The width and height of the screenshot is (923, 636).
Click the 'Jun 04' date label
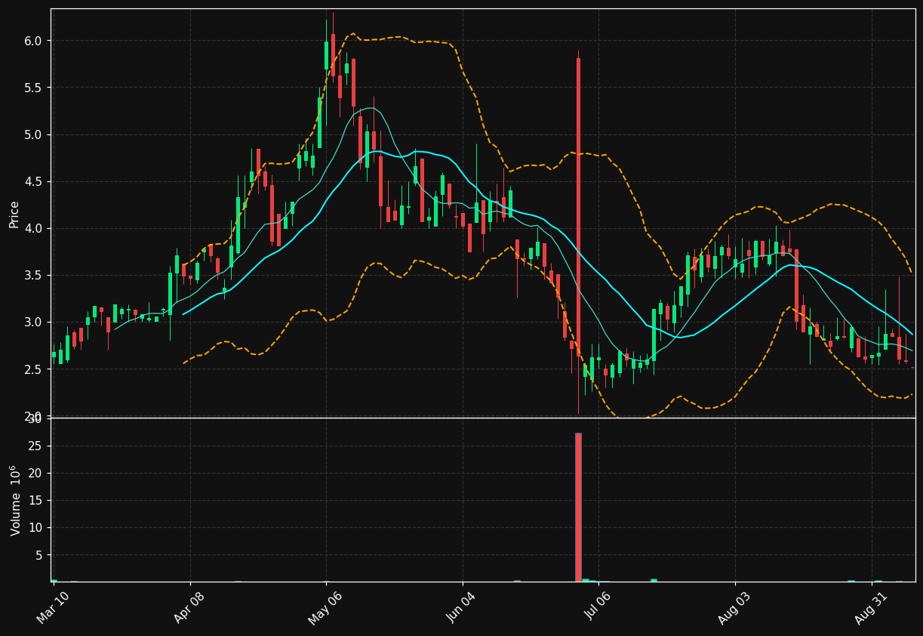[x=461, y=607]
